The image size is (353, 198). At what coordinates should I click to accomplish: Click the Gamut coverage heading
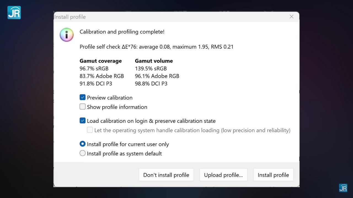(x=100, y=61)
